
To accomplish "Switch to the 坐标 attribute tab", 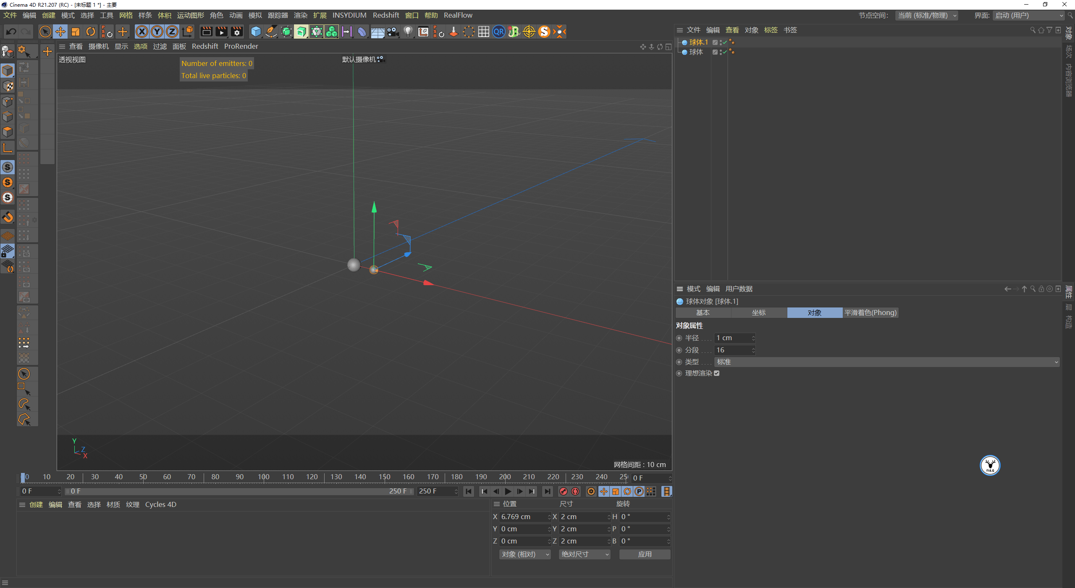I will 758,313.
